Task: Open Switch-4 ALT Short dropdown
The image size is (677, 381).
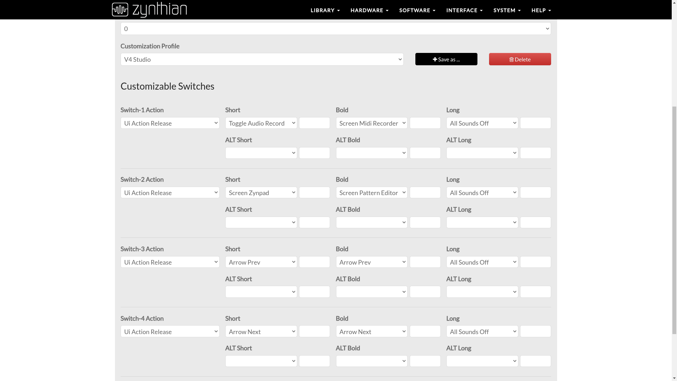Action: pos(261,361)
